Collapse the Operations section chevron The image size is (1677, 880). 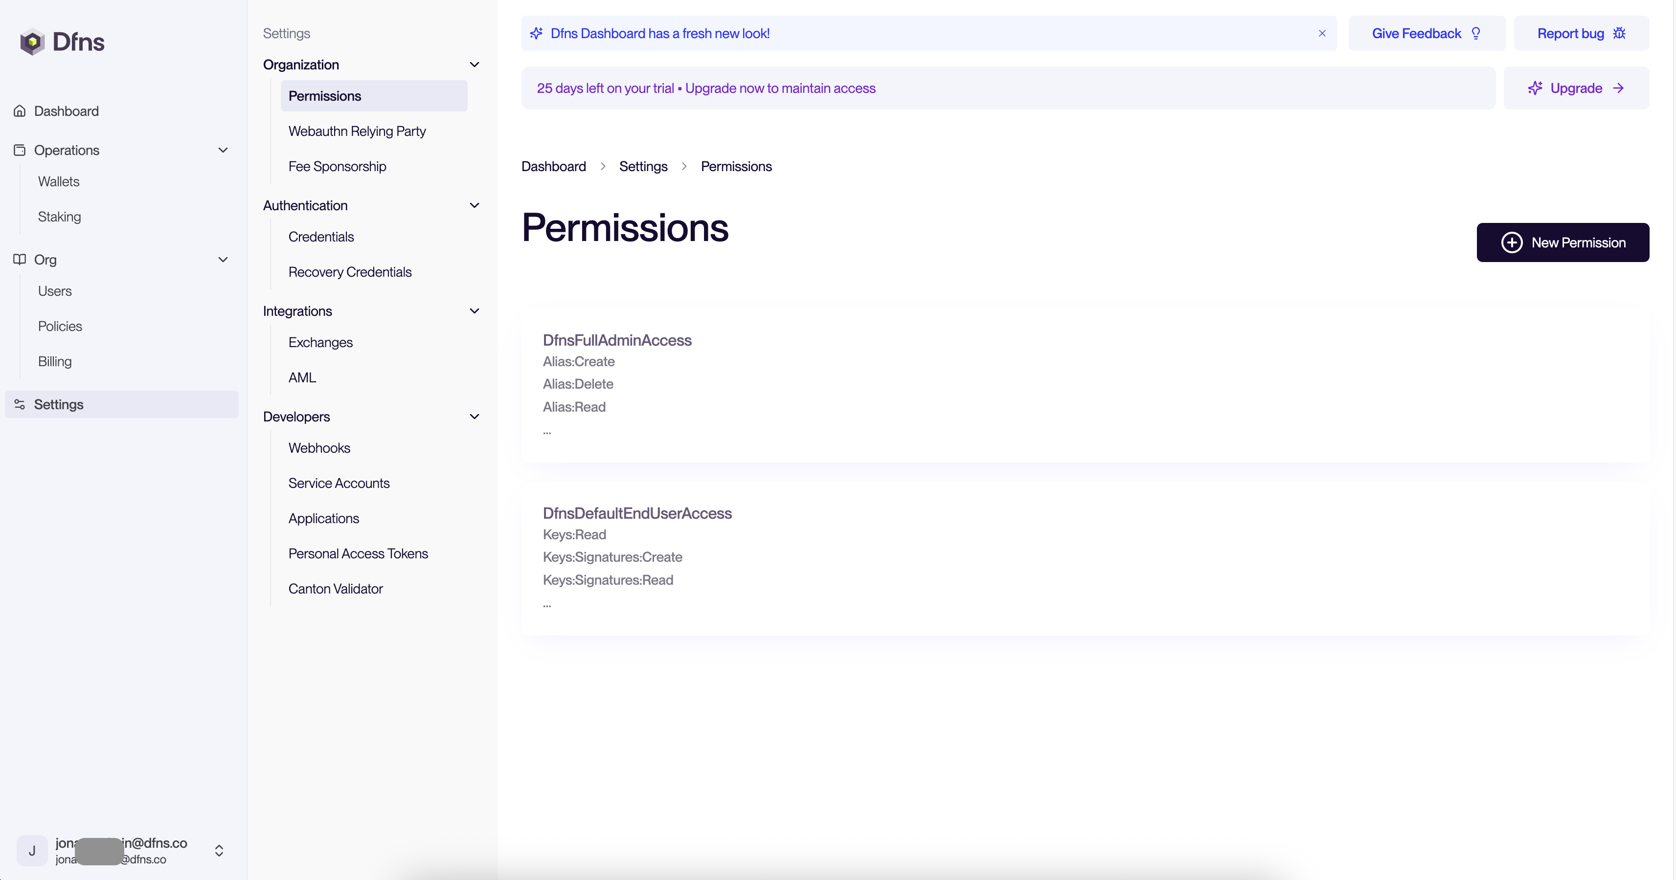[223, 150]
